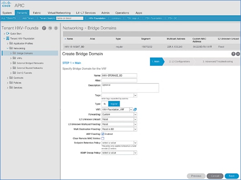The height and width of the screenshot is (180, 241).
Task: Open the HXV-Foundation tenant link
Action: [97, 18]
